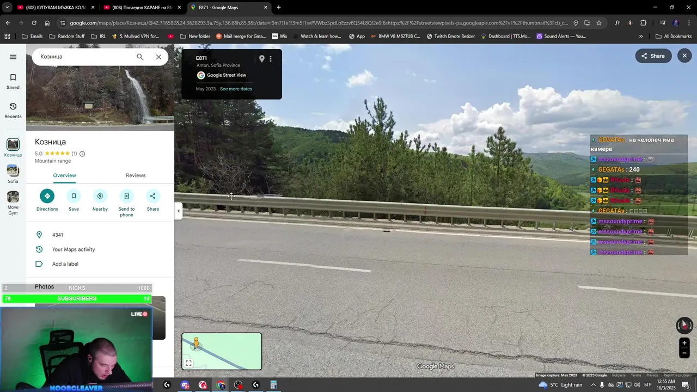Click the weather Light rain widget
Image resolution: width=697 pixels, height=392 pixels.
click(x=560, y=385)
